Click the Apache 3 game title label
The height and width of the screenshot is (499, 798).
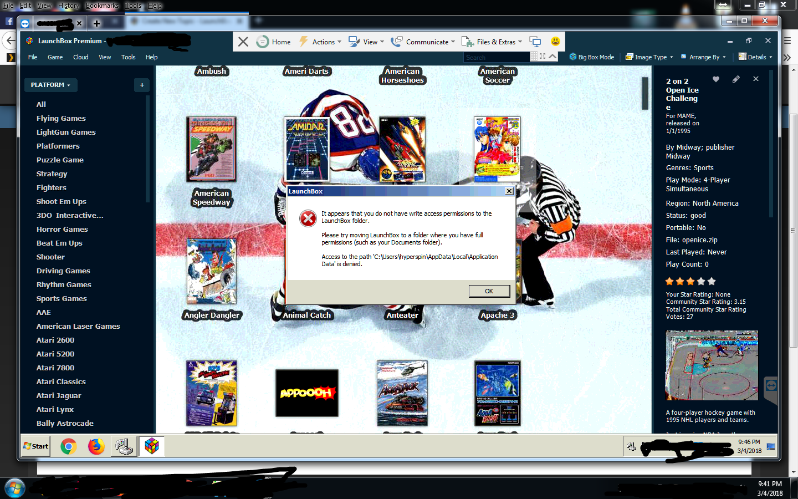(x=497, y=315)
